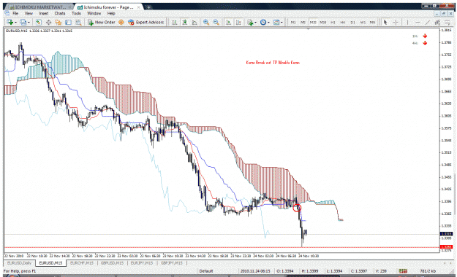
Task: Switch to the GBPUSD,M15 chart tab
Action: click(112, 263)
